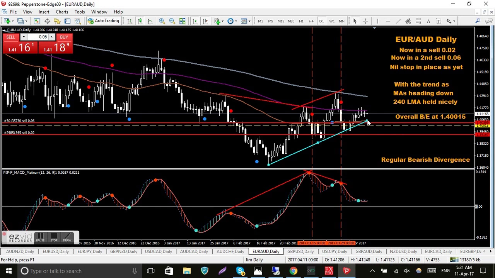Increase lot size with up arrow
The image size is (495, 278).
click(x=51, y=37)
